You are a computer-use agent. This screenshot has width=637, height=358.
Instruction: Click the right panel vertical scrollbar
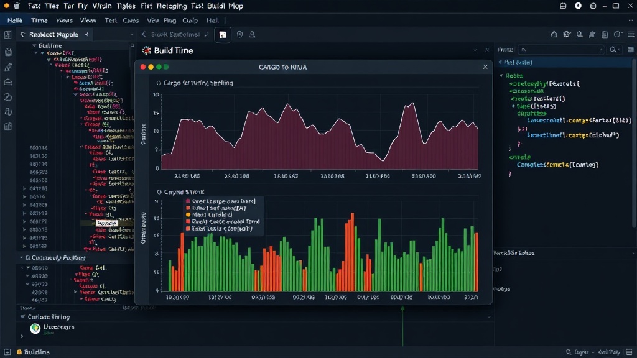(634, 142)
